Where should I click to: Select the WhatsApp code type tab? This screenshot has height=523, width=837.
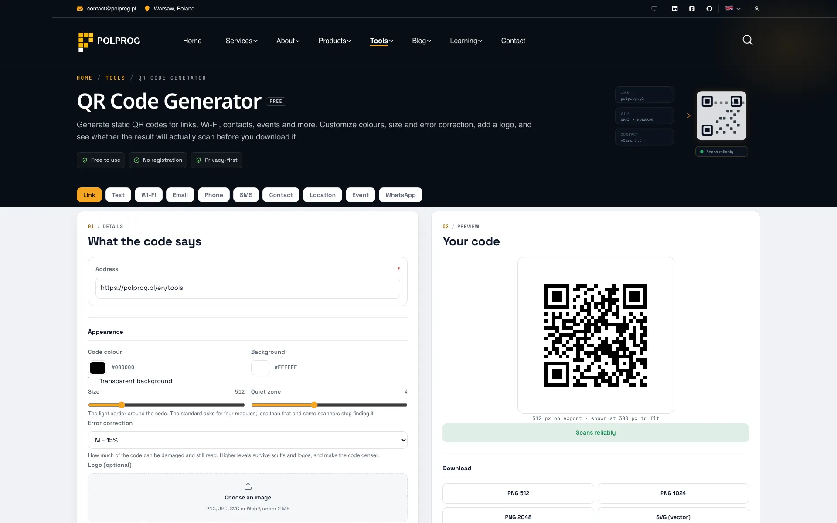point(401,195)
